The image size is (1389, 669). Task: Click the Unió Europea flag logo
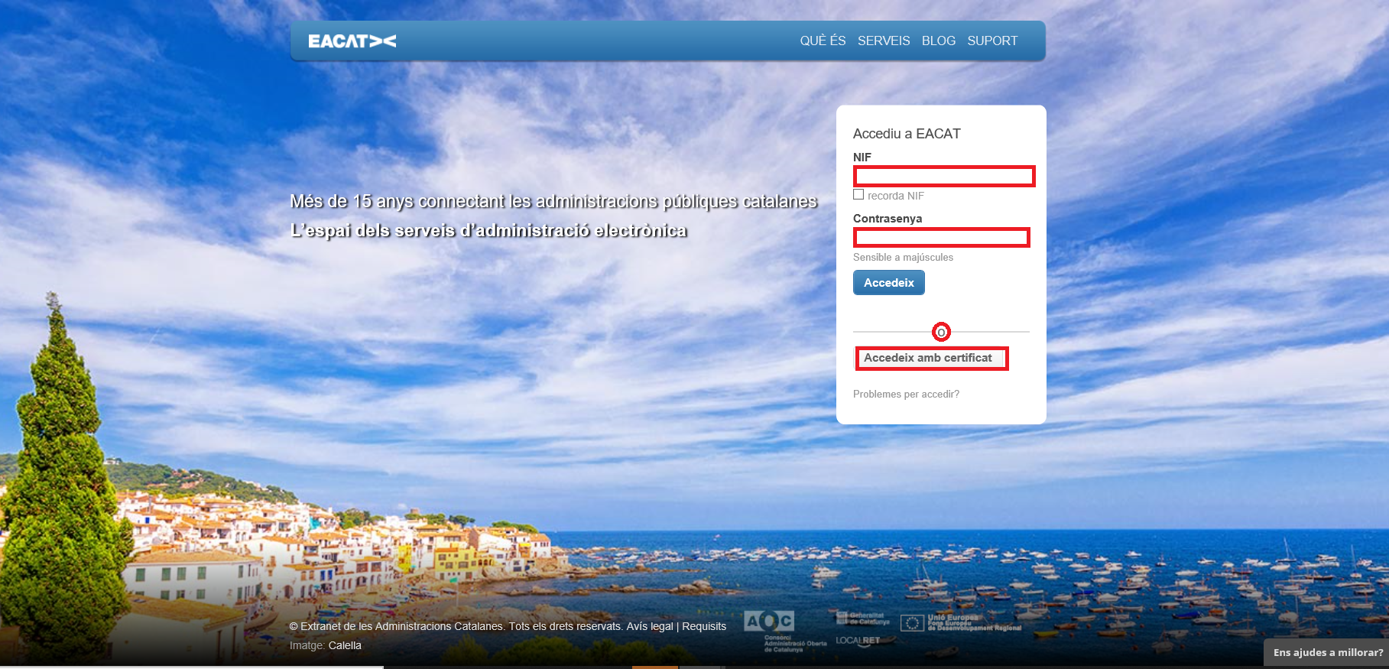(x=912, y=623)
